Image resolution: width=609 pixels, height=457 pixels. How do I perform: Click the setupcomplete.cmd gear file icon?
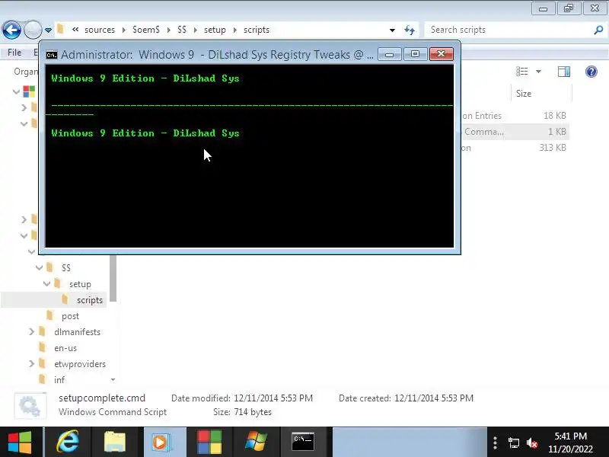[x=30, y=406]
